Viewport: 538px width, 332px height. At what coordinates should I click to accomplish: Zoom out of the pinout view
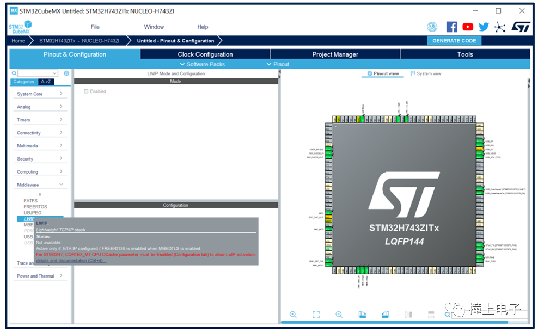click(339, 315)
